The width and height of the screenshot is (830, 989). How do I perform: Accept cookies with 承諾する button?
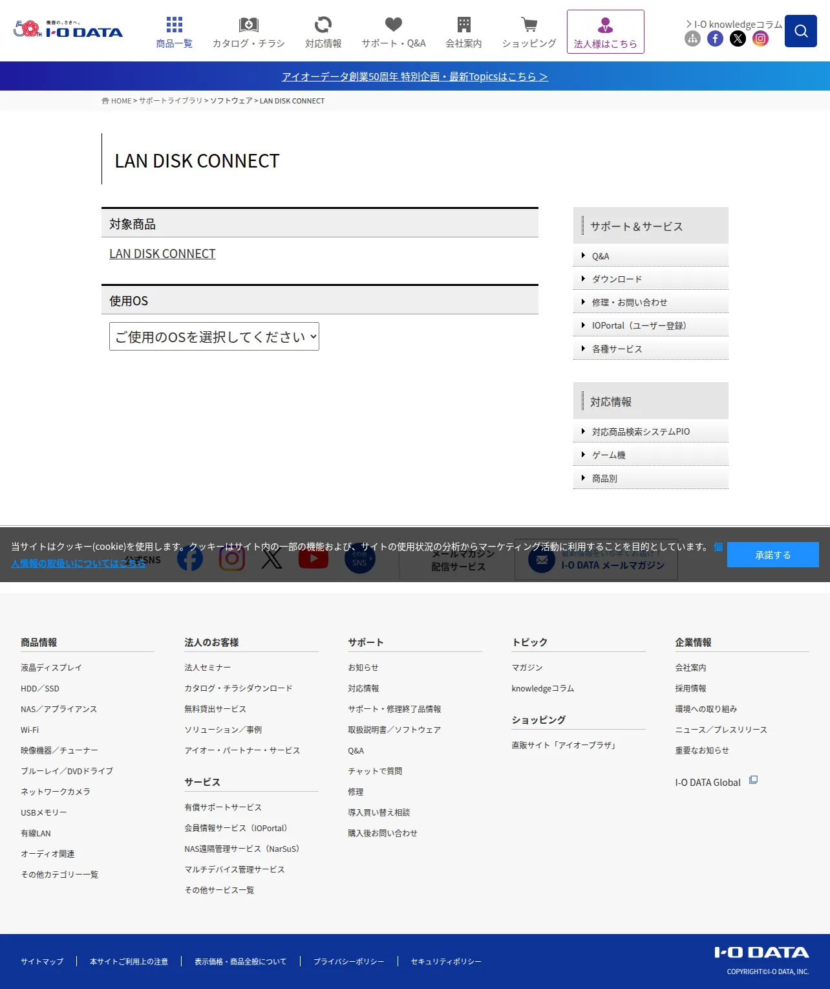[772, 555]
